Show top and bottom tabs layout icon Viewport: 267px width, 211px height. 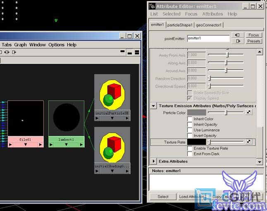point(137,52)
